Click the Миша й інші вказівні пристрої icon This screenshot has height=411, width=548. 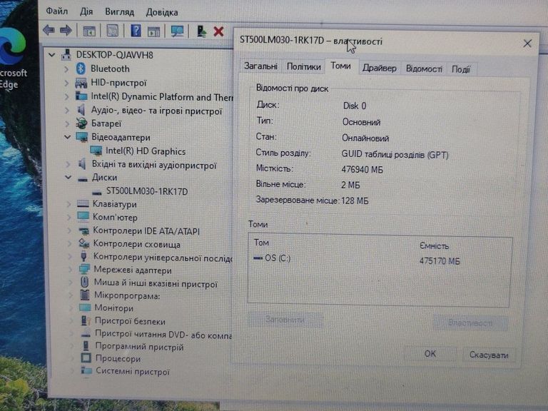click(84, 282)
